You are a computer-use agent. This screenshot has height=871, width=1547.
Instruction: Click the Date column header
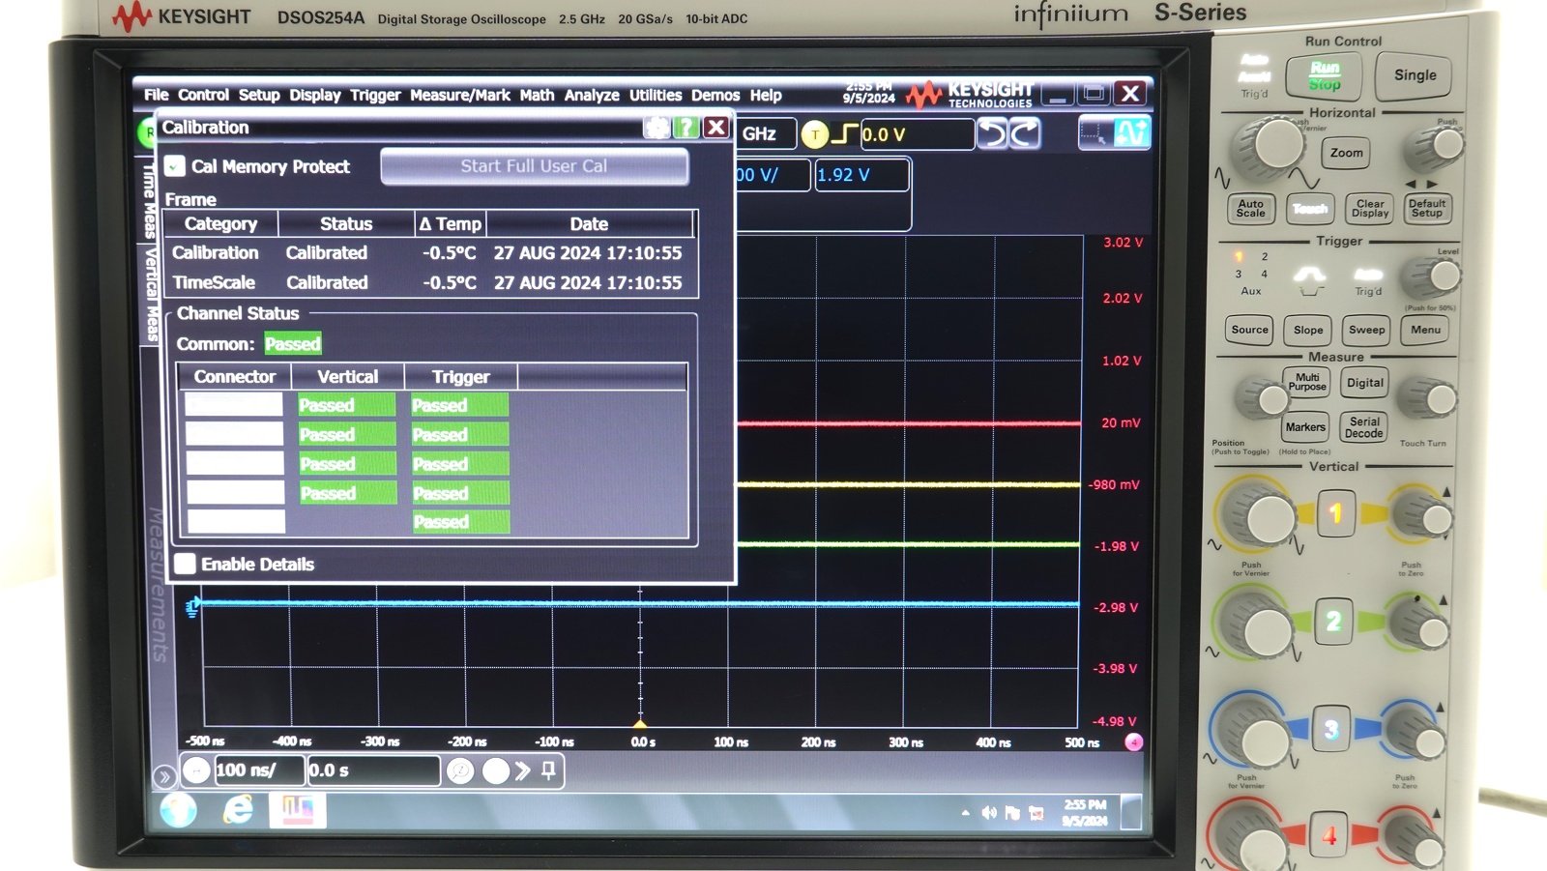click(x=589, y=224)
